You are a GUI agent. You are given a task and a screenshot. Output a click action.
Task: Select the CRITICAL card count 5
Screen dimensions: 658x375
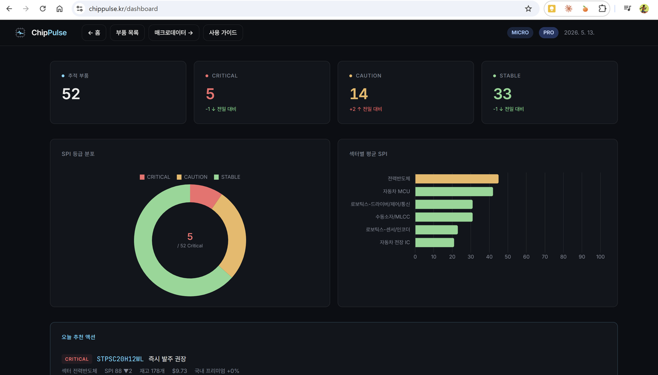(x=210, y=94)
